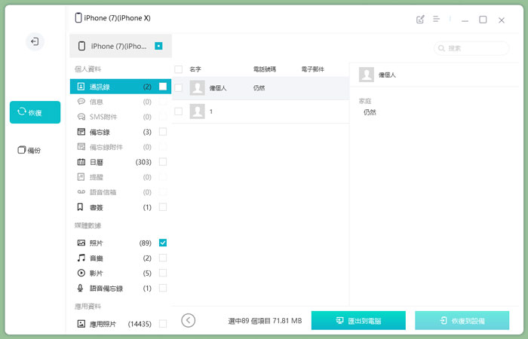Check the 書簽 (1) checkbox
The image size is (528, 339).
click(x=163, y=207)
